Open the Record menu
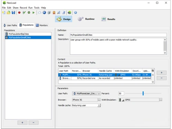Viewport: 172px width, 129px height. 23,8
